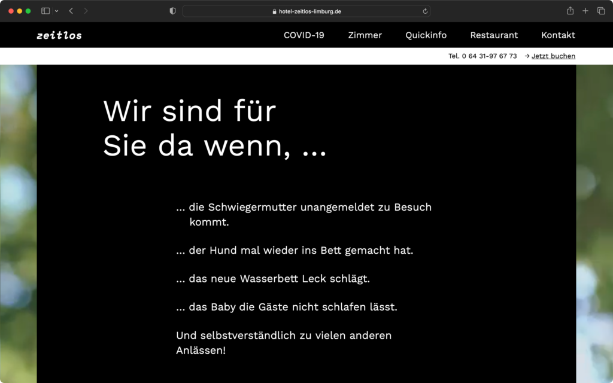
Task: Open a new tab with the plus icon
Action: [585, 10]
